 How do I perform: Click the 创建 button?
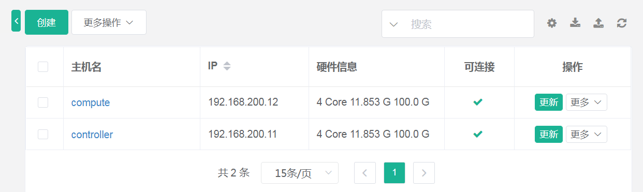pos(47,22)
